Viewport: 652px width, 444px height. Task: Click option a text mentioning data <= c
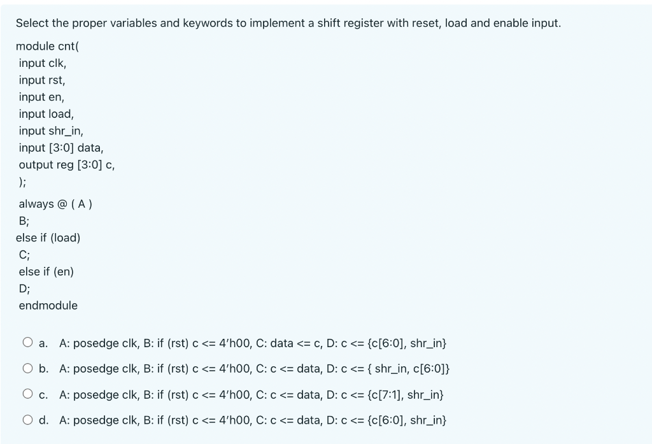point(255,343)
